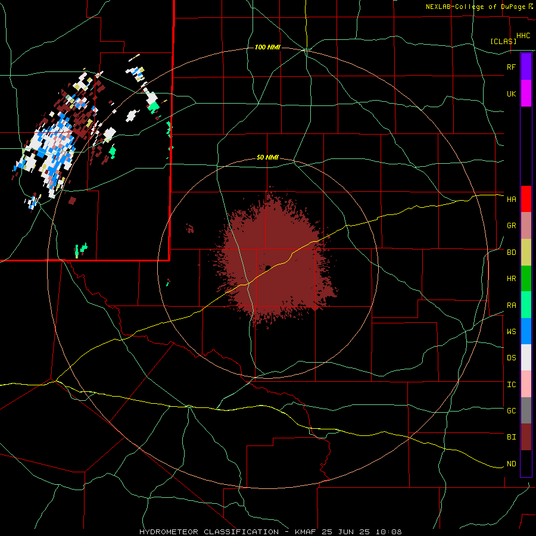Click the ND black legend swatch
Viewport: 536px width, 536px height.
pos(526,463)
